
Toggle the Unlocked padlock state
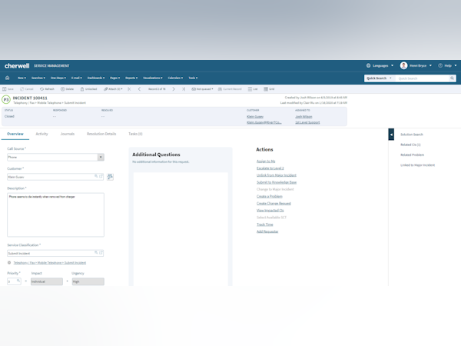point(88,89)
